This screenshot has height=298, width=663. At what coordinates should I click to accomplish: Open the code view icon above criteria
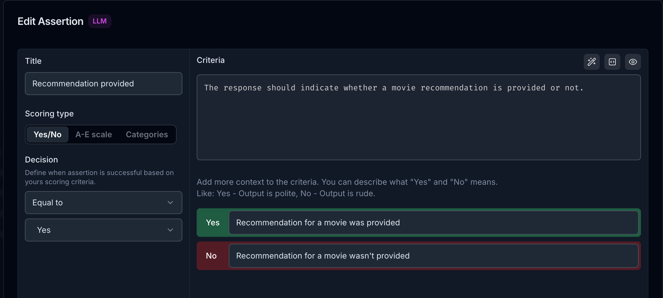click(x=612, y=62)
